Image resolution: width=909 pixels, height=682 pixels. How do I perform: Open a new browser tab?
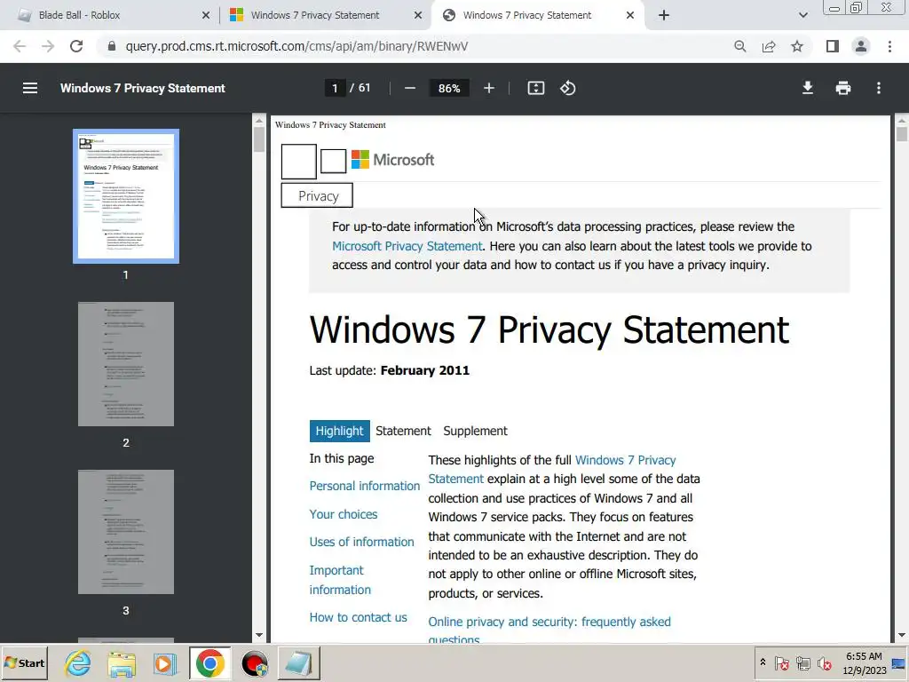click(x=664, y=16)
